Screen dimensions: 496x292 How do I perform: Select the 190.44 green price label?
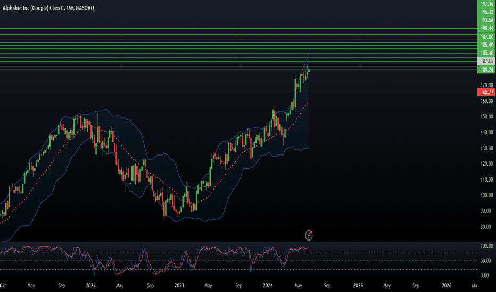[486, 29]
